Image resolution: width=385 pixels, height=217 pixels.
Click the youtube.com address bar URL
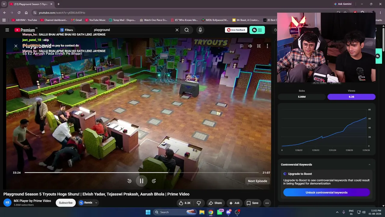(x=62, y=13)
